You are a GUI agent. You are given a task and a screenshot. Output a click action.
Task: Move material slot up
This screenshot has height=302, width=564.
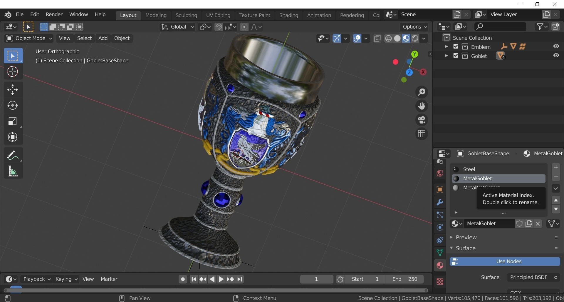coord(556,200)
